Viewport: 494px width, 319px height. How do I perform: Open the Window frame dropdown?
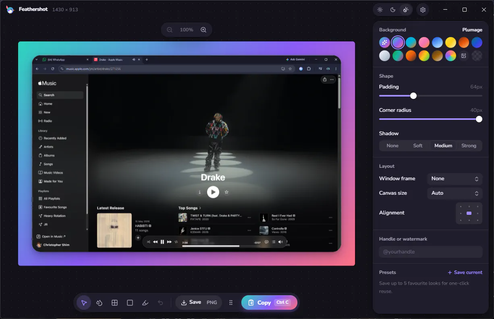pos(455,179)
